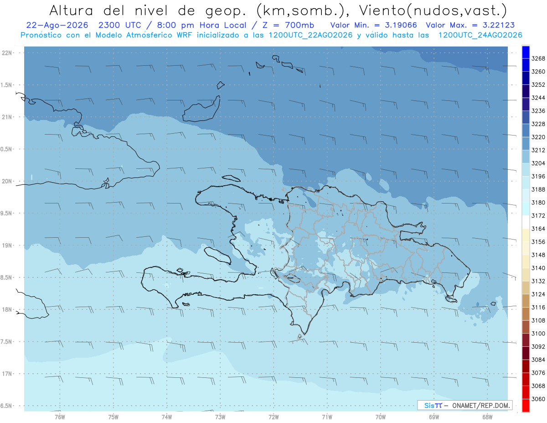547x423 pixels.
Task: Click the '20N' latitude label
Action: [7, 181]
